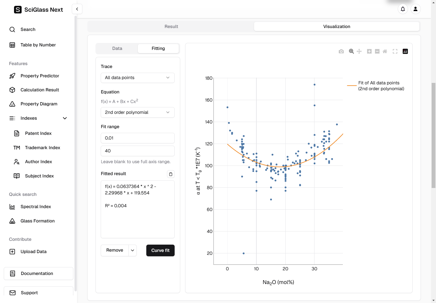
Task: Activate the Pan tool in plot toolbar
Action: [359, 51]
